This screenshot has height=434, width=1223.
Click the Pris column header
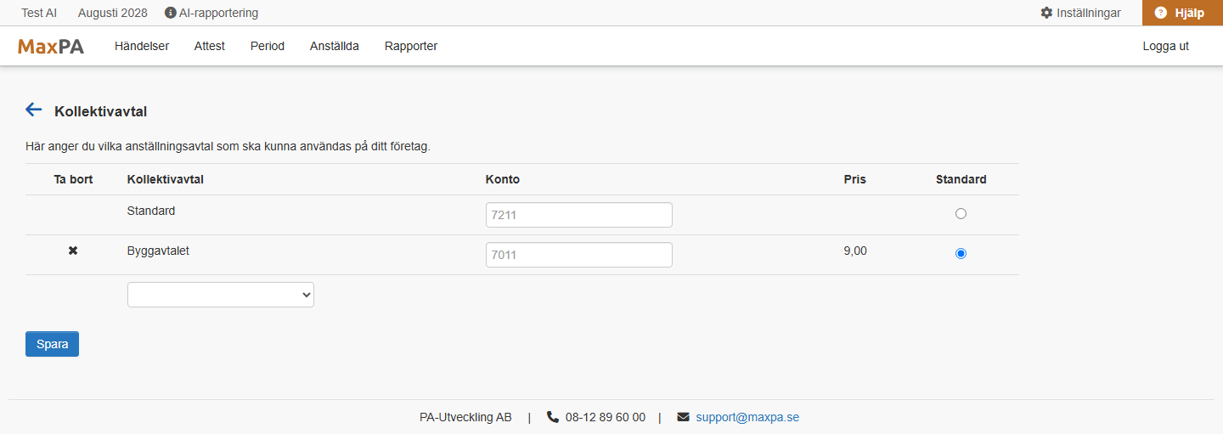click(x=855, y=179)
